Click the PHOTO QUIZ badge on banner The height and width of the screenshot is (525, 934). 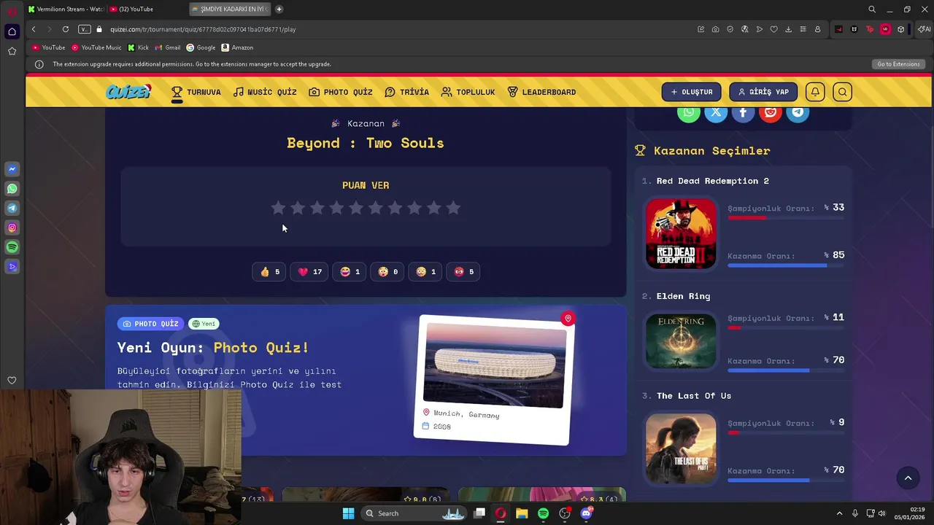point(151,324)
